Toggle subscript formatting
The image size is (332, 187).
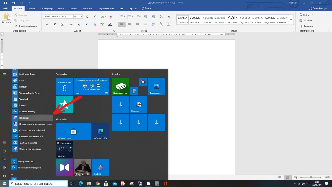(x=79, y=24)
